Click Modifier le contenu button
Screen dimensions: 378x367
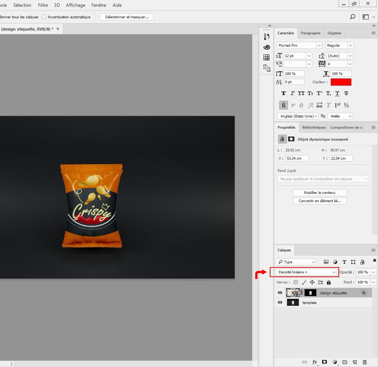[320, 192]
